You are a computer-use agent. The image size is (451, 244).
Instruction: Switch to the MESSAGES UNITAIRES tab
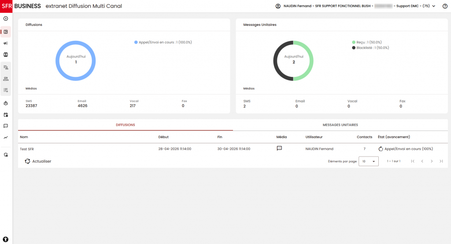tap(340, 125)
